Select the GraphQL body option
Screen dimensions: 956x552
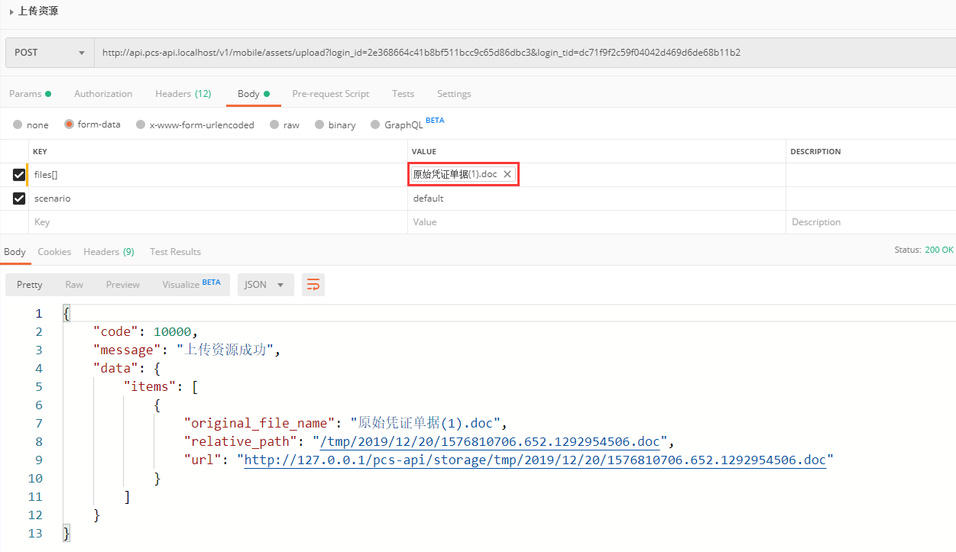[x=375, y=124]
